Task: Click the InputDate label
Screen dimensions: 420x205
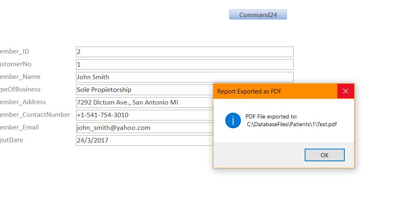Action: point(12,140)
